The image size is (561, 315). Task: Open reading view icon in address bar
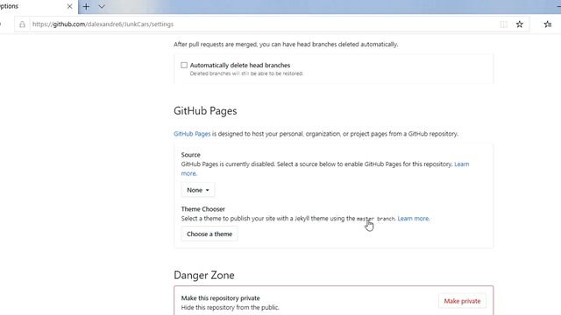[503, 24]
